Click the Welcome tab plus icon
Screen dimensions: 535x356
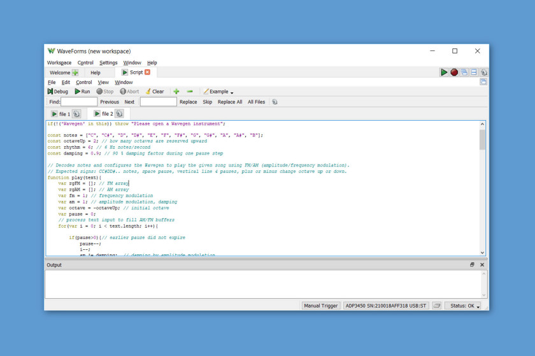coord(75,72)
